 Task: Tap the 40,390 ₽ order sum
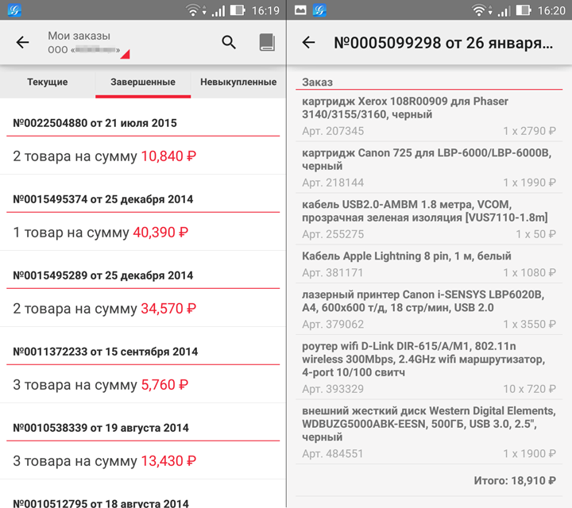coord(160,232)
